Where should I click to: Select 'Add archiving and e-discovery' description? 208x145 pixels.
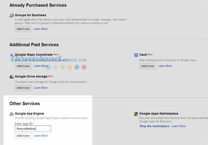tap(168, 60)
